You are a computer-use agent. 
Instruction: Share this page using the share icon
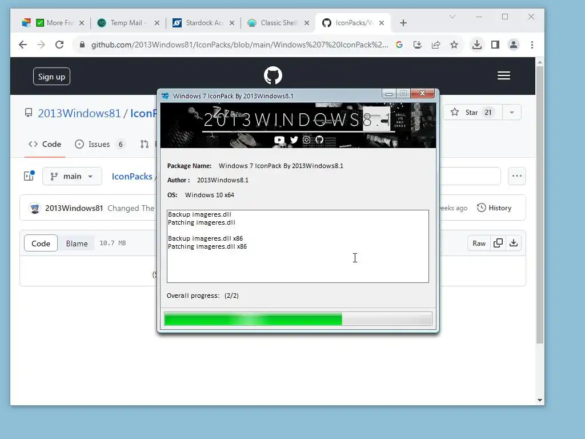(436, 45)
